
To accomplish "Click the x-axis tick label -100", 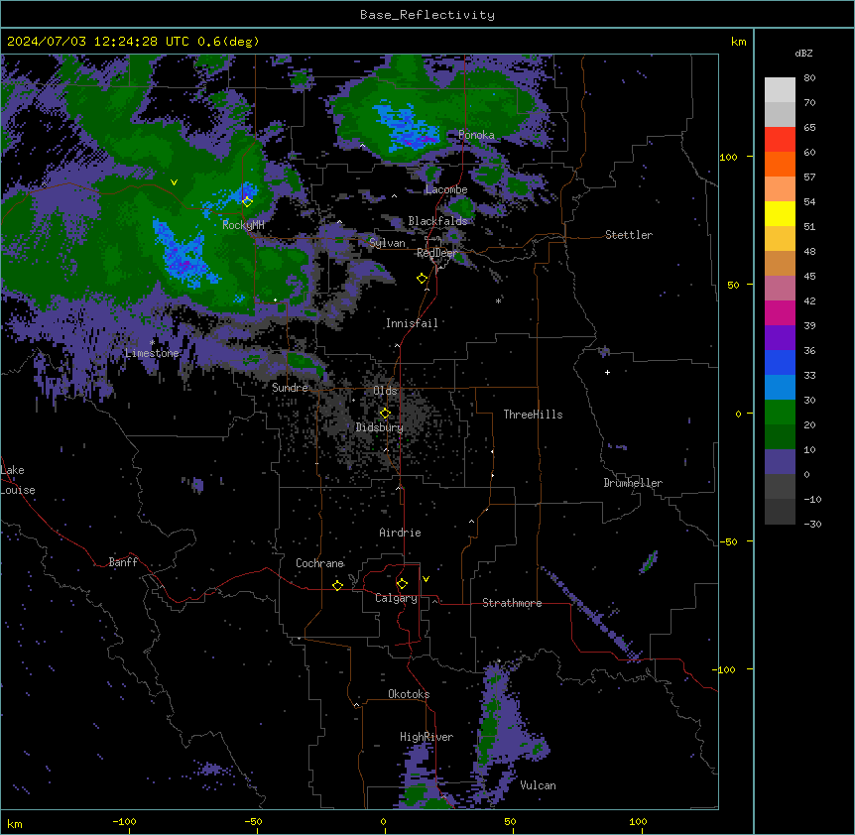I will coord(124,821).
